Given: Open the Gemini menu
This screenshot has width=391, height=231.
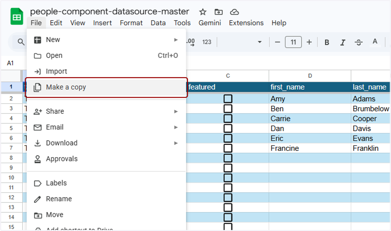Looking at the screenshot, I should coord(210,23).
